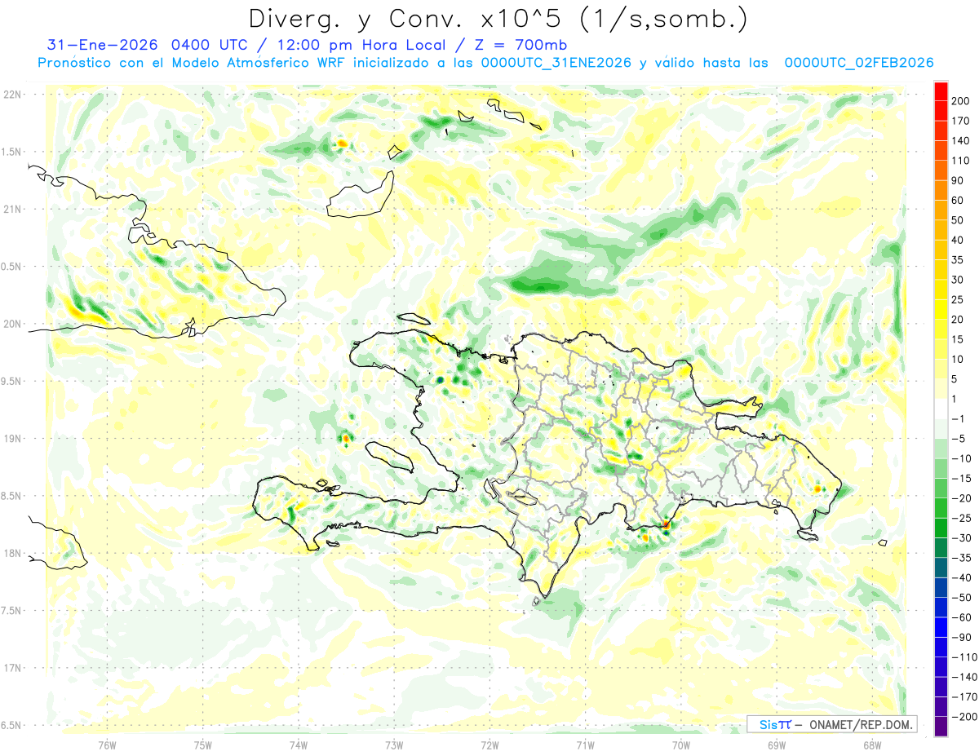Click the '8.5N' latitude label
The image size is (979, 756).
pos(11,496)
